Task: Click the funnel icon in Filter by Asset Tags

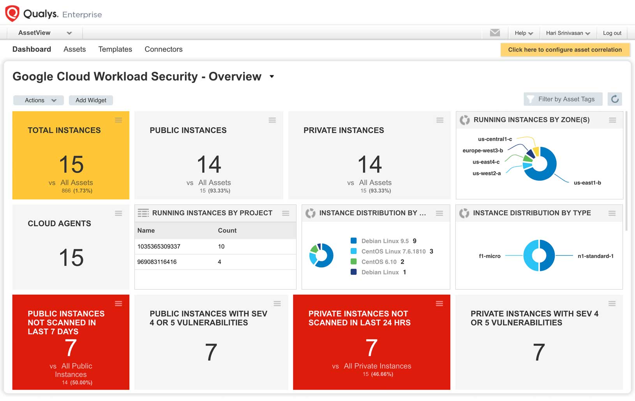Action: click(531, 99)
